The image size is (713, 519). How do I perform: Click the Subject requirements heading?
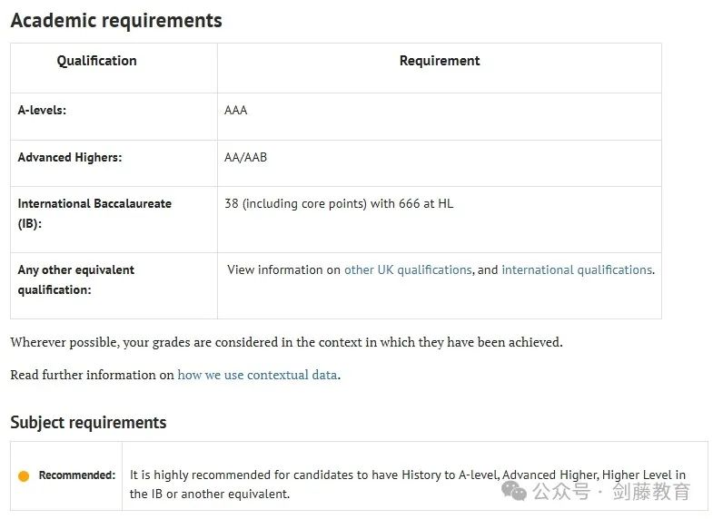click(x=89, y=422)
